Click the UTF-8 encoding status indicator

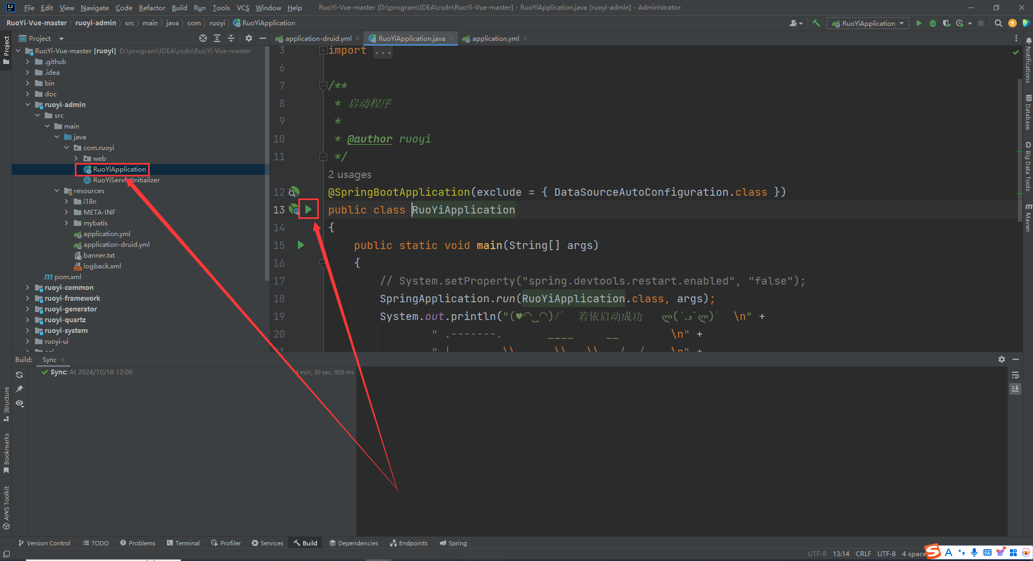pos(886,553)
